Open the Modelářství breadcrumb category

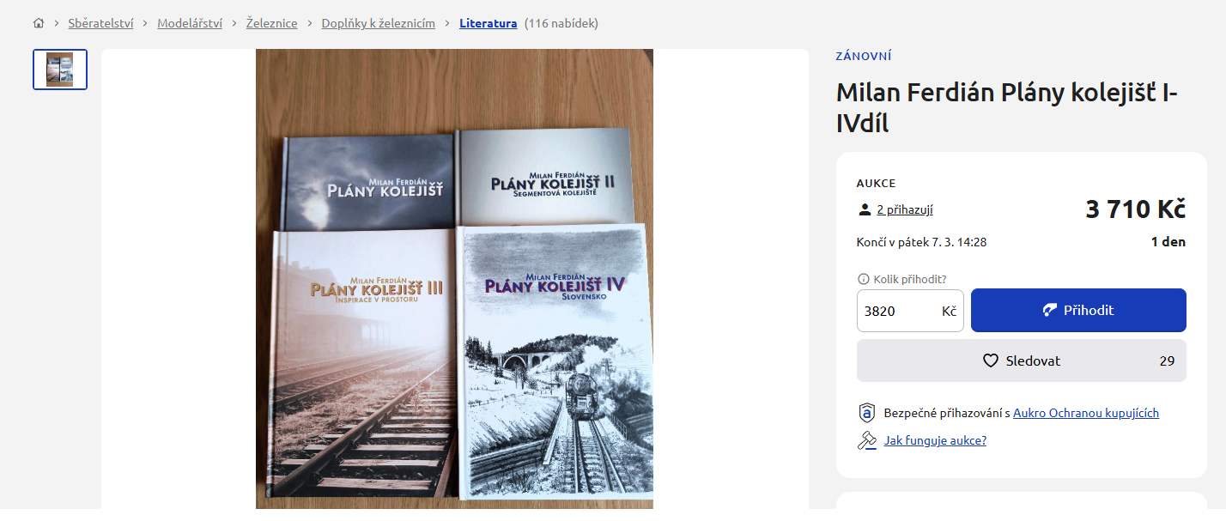pos(190,23)
